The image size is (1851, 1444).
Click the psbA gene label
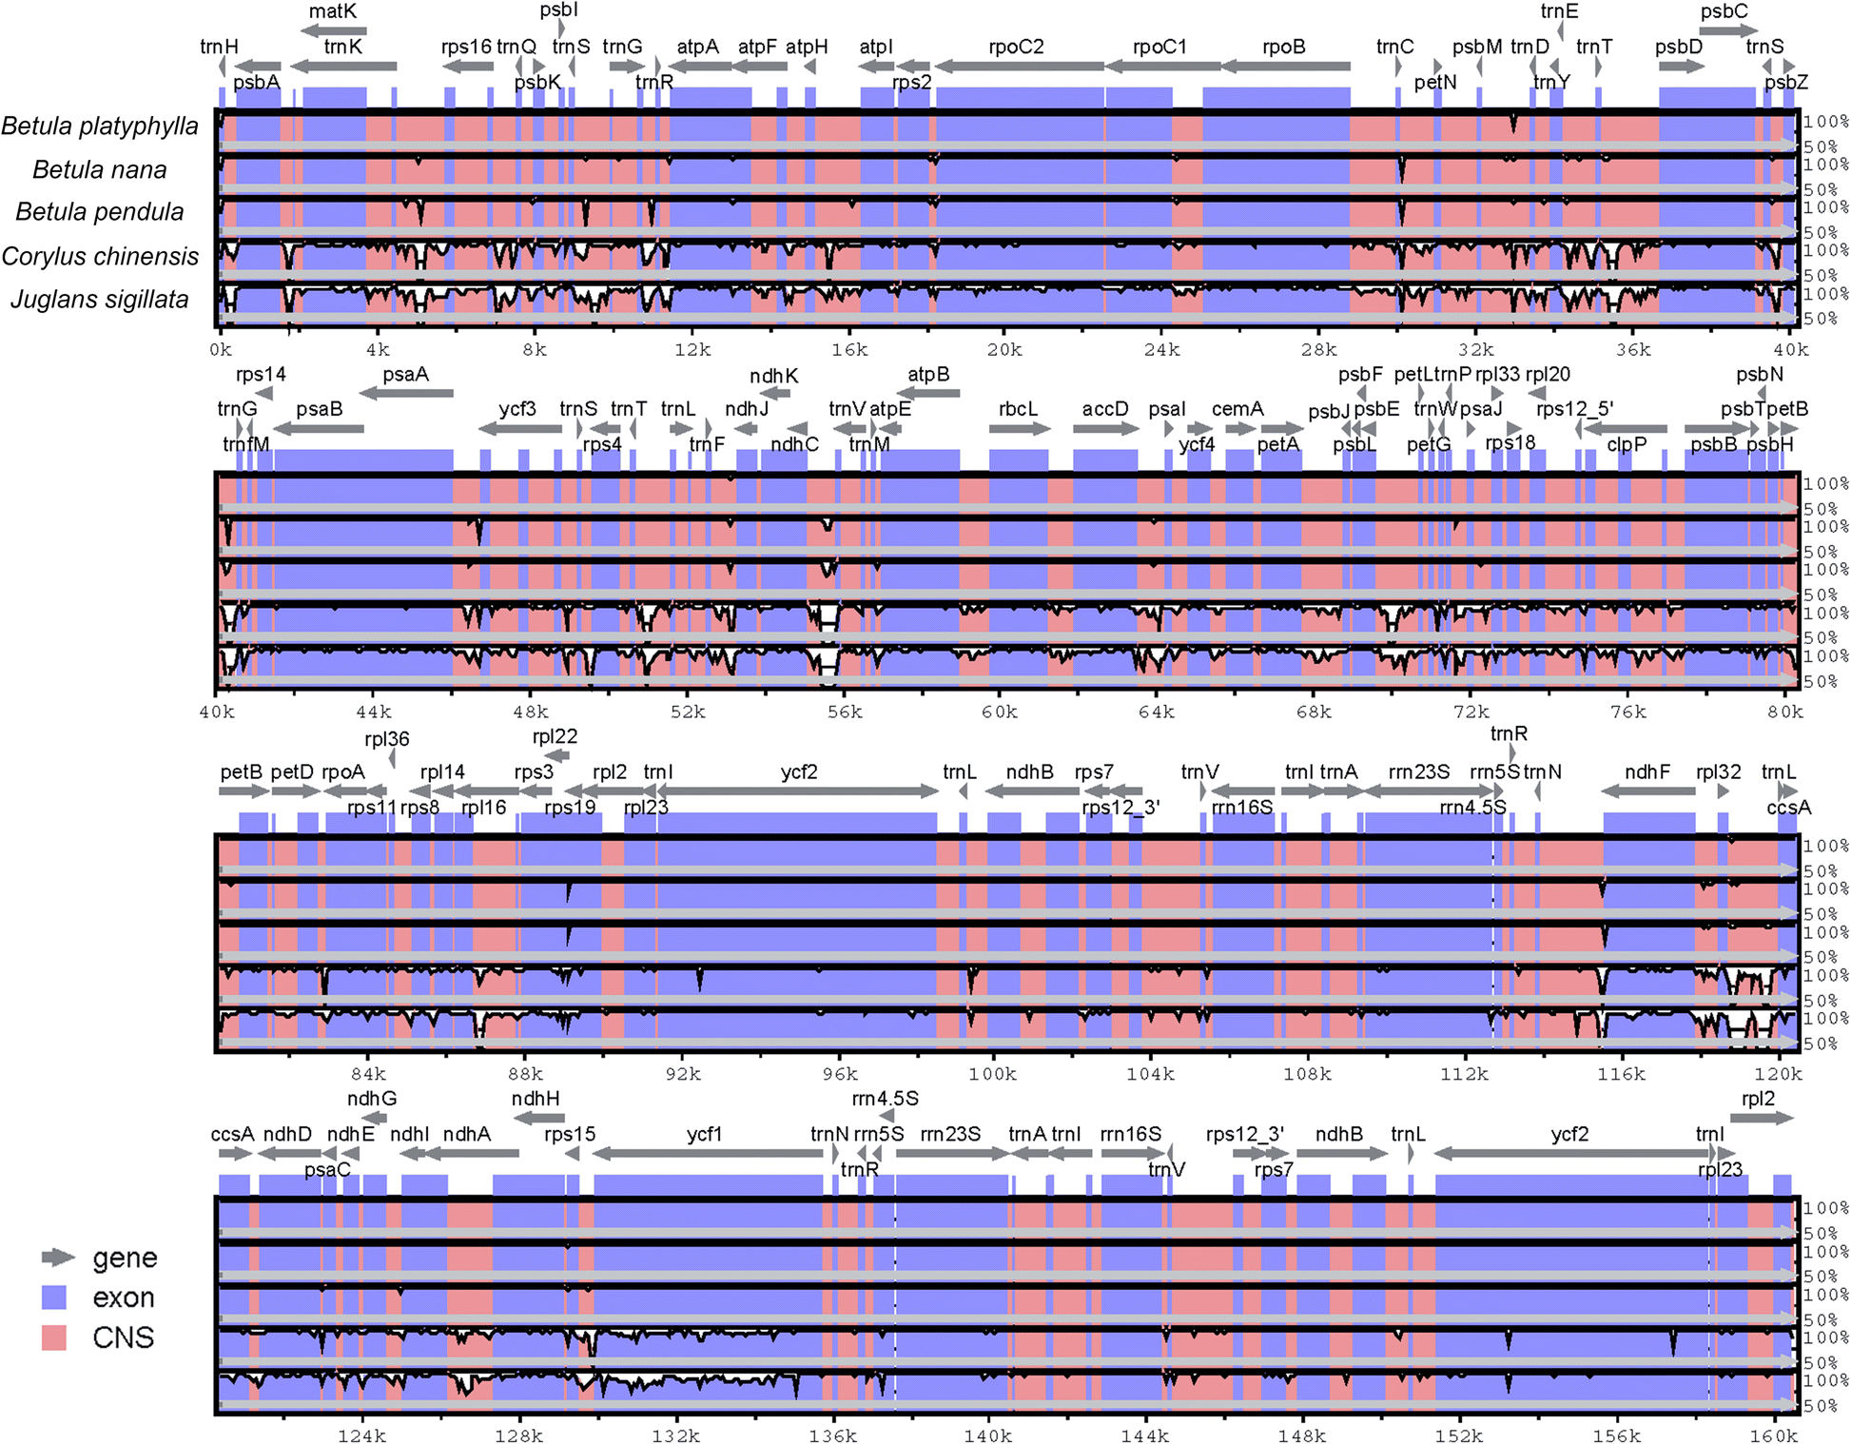[257, 82]
